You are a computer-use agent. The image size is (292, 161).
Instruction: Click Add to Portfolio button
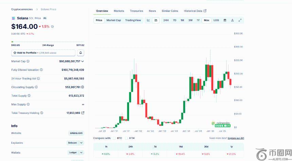click(43, 53)
